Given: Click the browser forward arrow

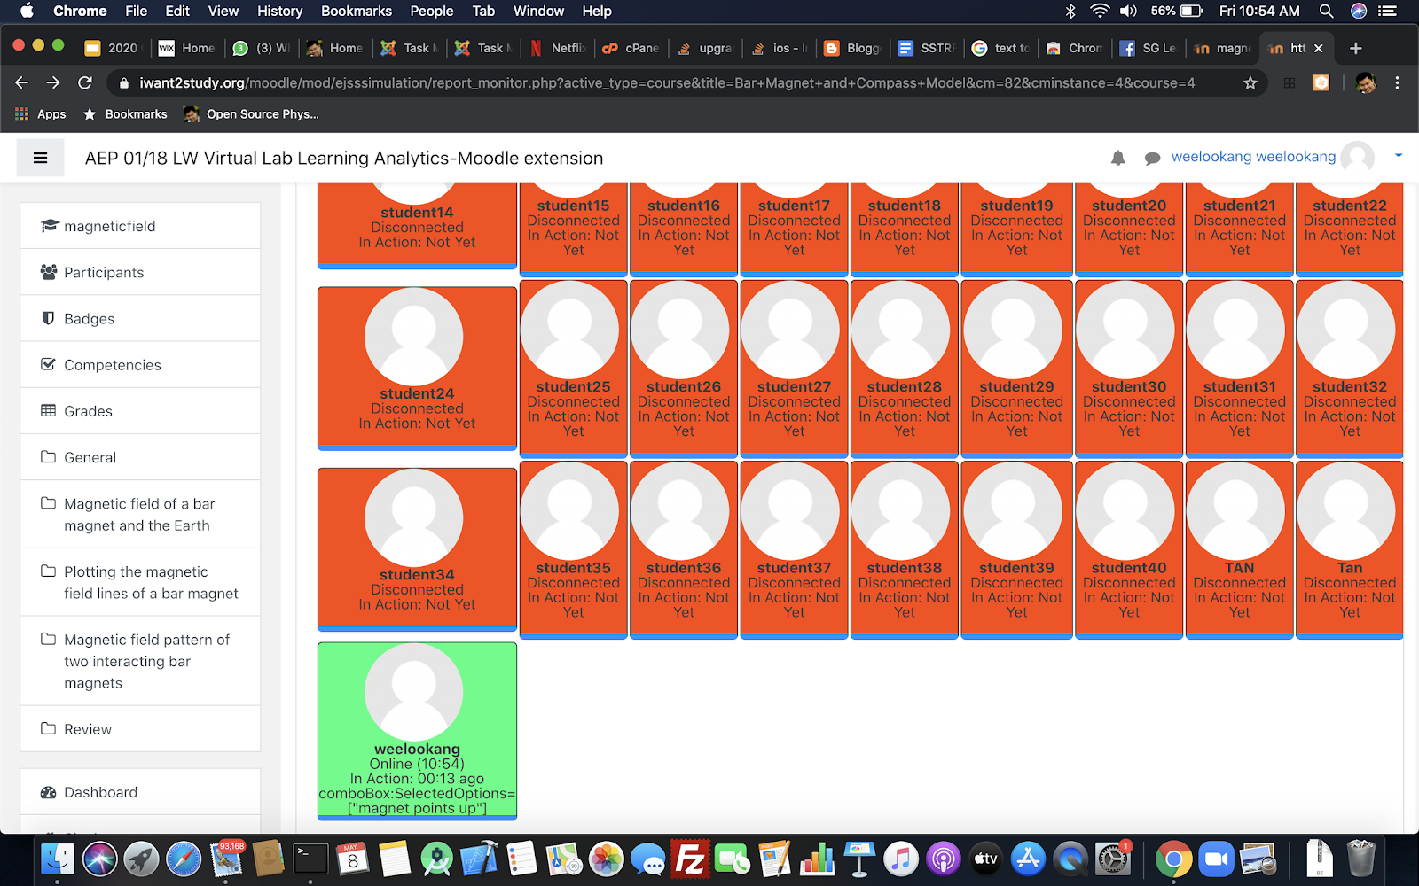Looking at the screenshot, I should [53, 82].
